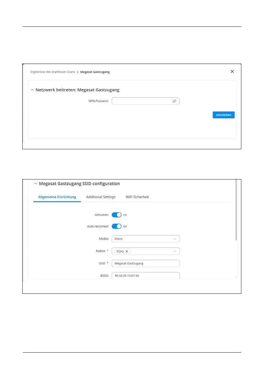Expand the Radios dropdown list
The image size is (264, 375).
[x=175, y=251]
